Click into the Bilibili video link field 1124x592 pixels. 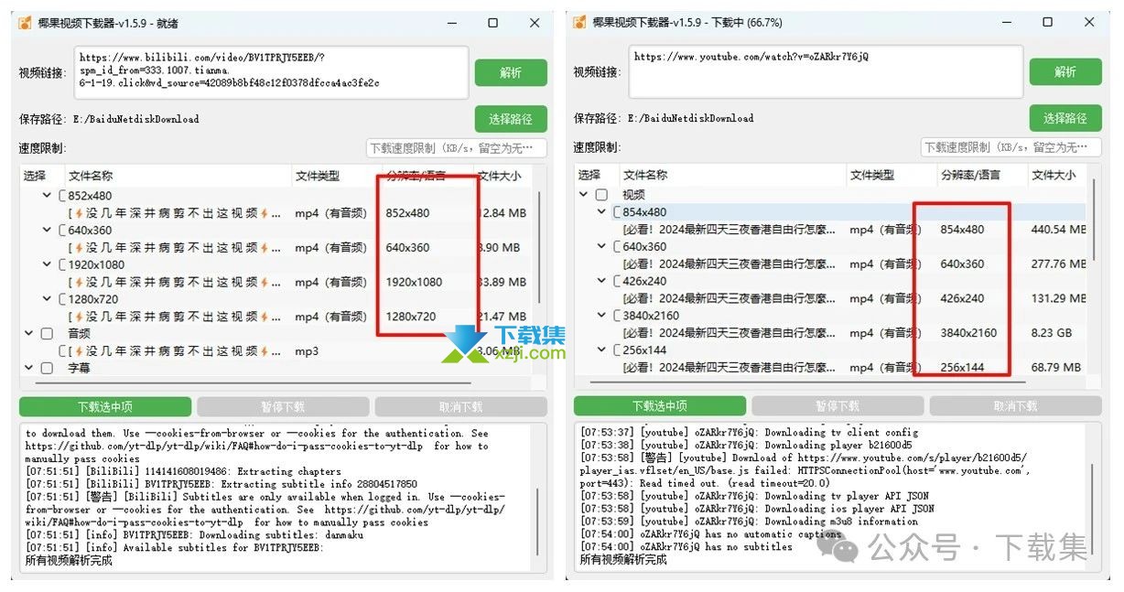pyautogui.click(x=271, y=73)
